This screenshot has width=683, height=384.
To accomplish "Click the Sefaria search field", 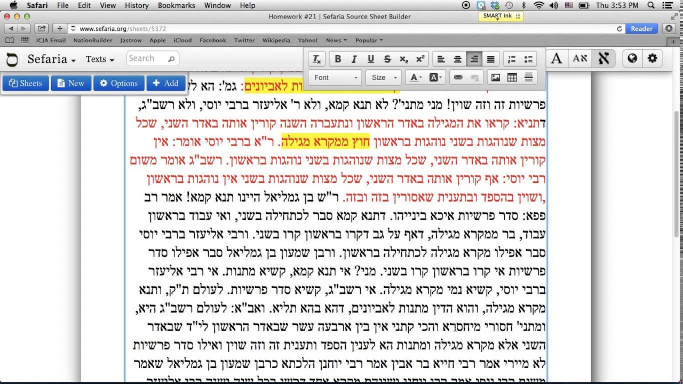I will click(153, 59).
